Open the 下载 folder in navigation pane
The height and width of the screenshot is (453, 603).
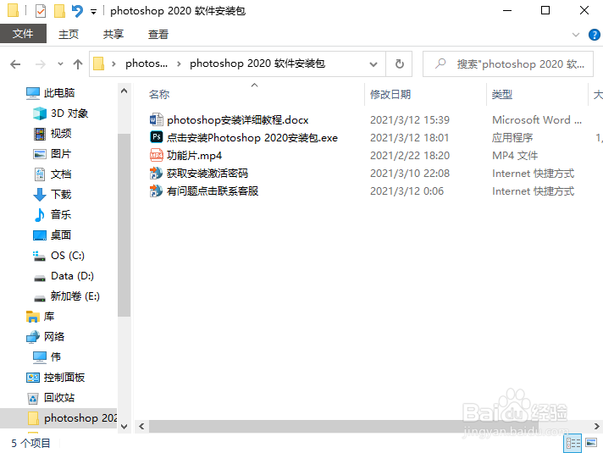click(61, 194)
